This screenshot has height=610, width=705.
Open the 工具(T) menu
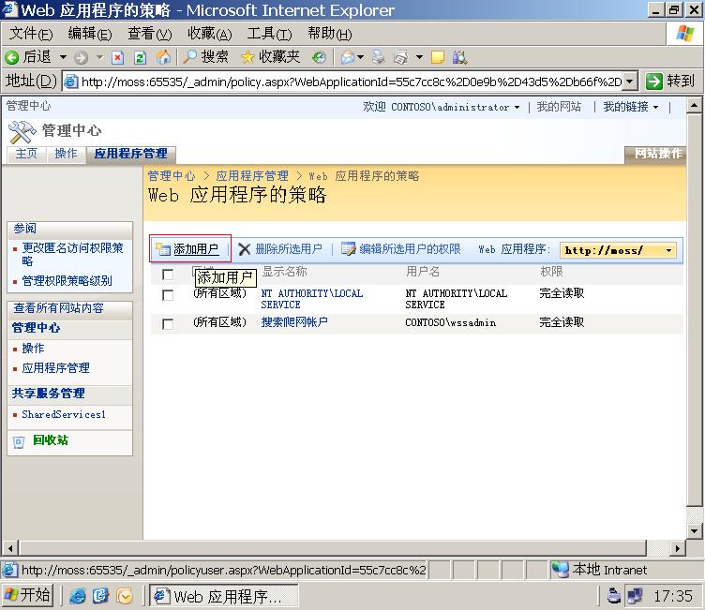[x=269, y=34]
